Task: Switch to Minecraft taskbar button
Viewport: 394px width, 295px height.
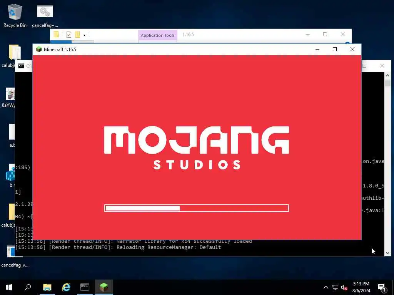Action: click(104, 287)
